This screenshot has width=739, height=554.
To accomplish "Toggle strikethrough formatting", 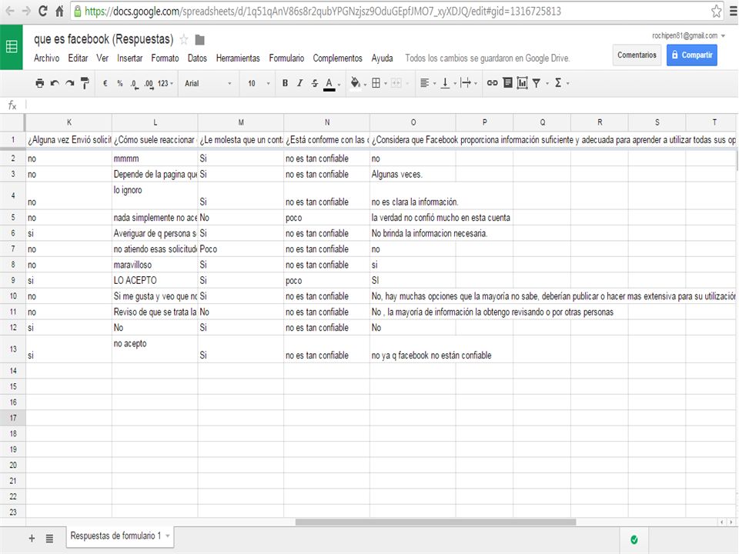I will coord(314,83).
